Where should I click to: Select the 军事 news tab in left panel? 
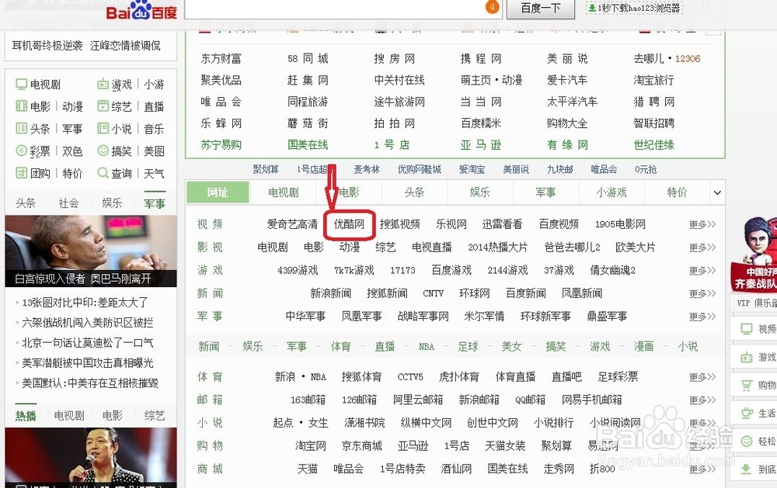coord(155,203)
